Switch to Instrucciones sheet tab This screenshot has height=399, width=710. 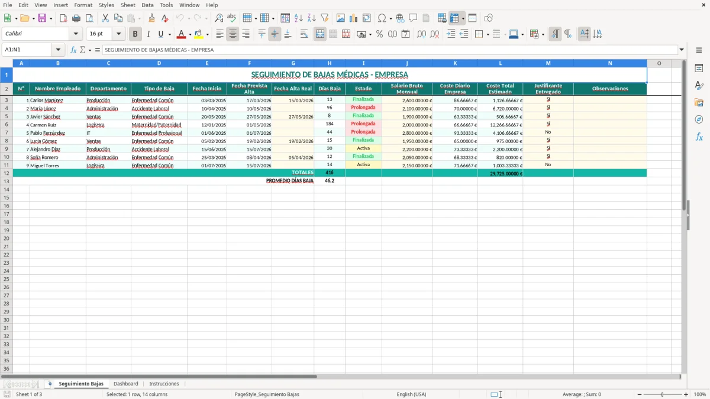click(164, 384)
